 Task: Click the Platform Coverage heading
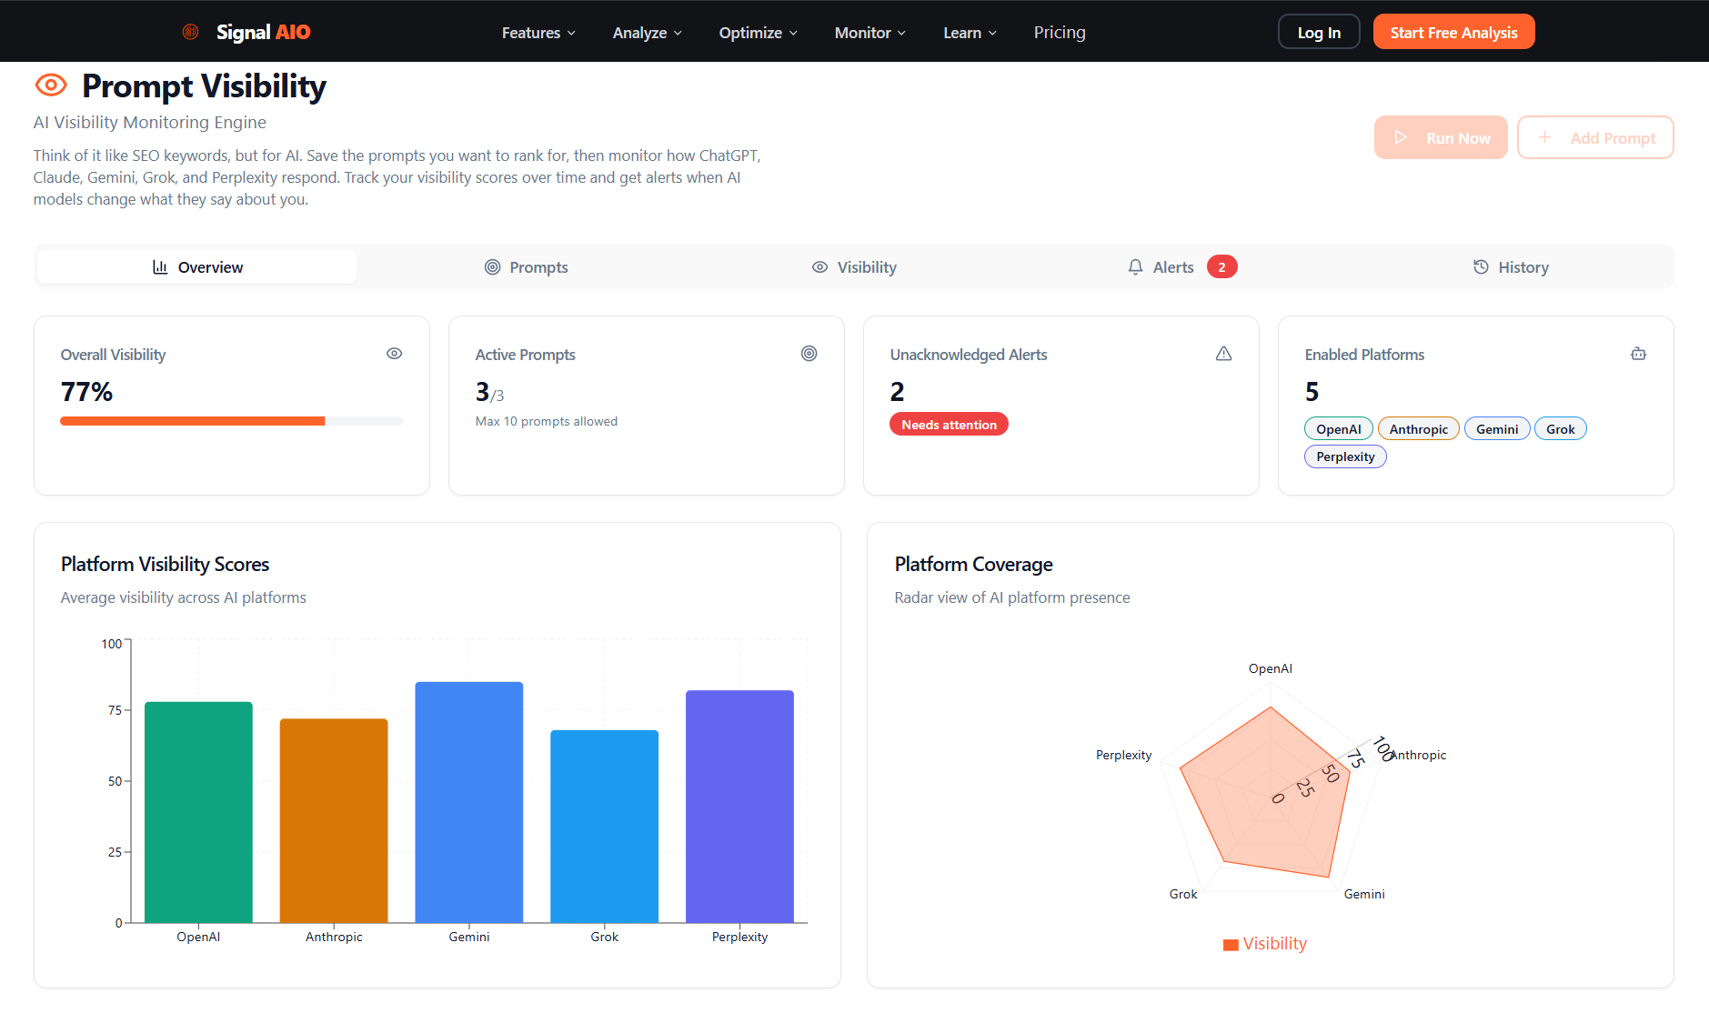(973, 564)
